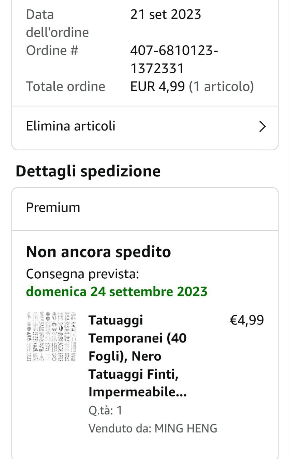Tap the (1 articolo) item count text
The width and height of the screenshot is (290, 459).
221,86
